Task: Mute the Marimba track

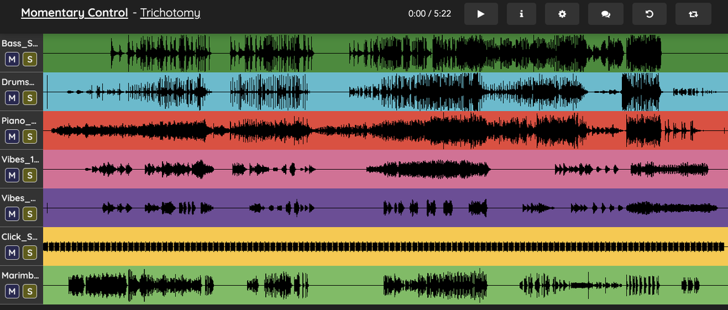Action: [12, 292]
